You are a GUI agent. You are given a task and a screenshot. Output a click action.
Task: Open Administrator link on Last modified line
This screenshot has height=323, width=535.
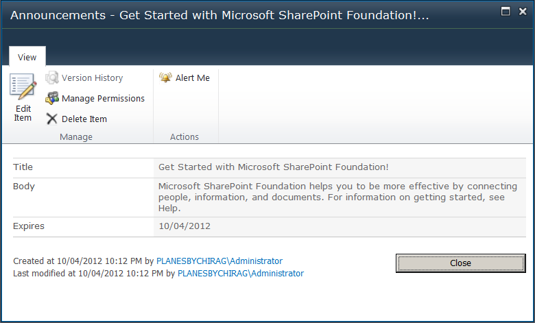240,274
